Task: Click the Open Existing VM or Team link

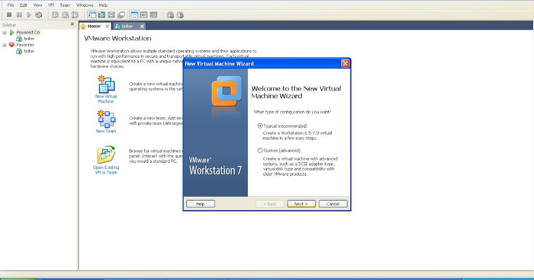Action: (106, 170)
